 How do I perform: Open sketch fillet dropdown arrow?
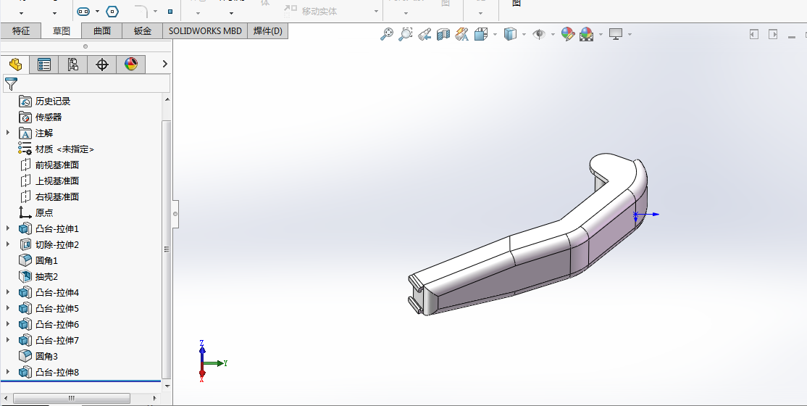point(156,12)
